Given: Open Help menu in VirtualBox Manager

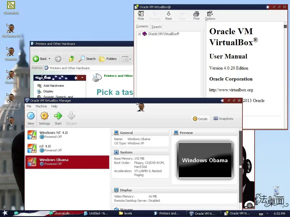Looking at the screenshot, I should click(54, 106).
